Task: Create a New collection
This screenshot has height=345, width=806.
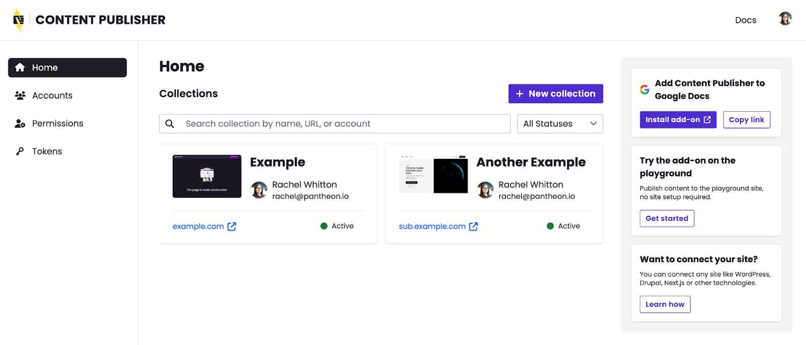Action: [x=556, y=94]
